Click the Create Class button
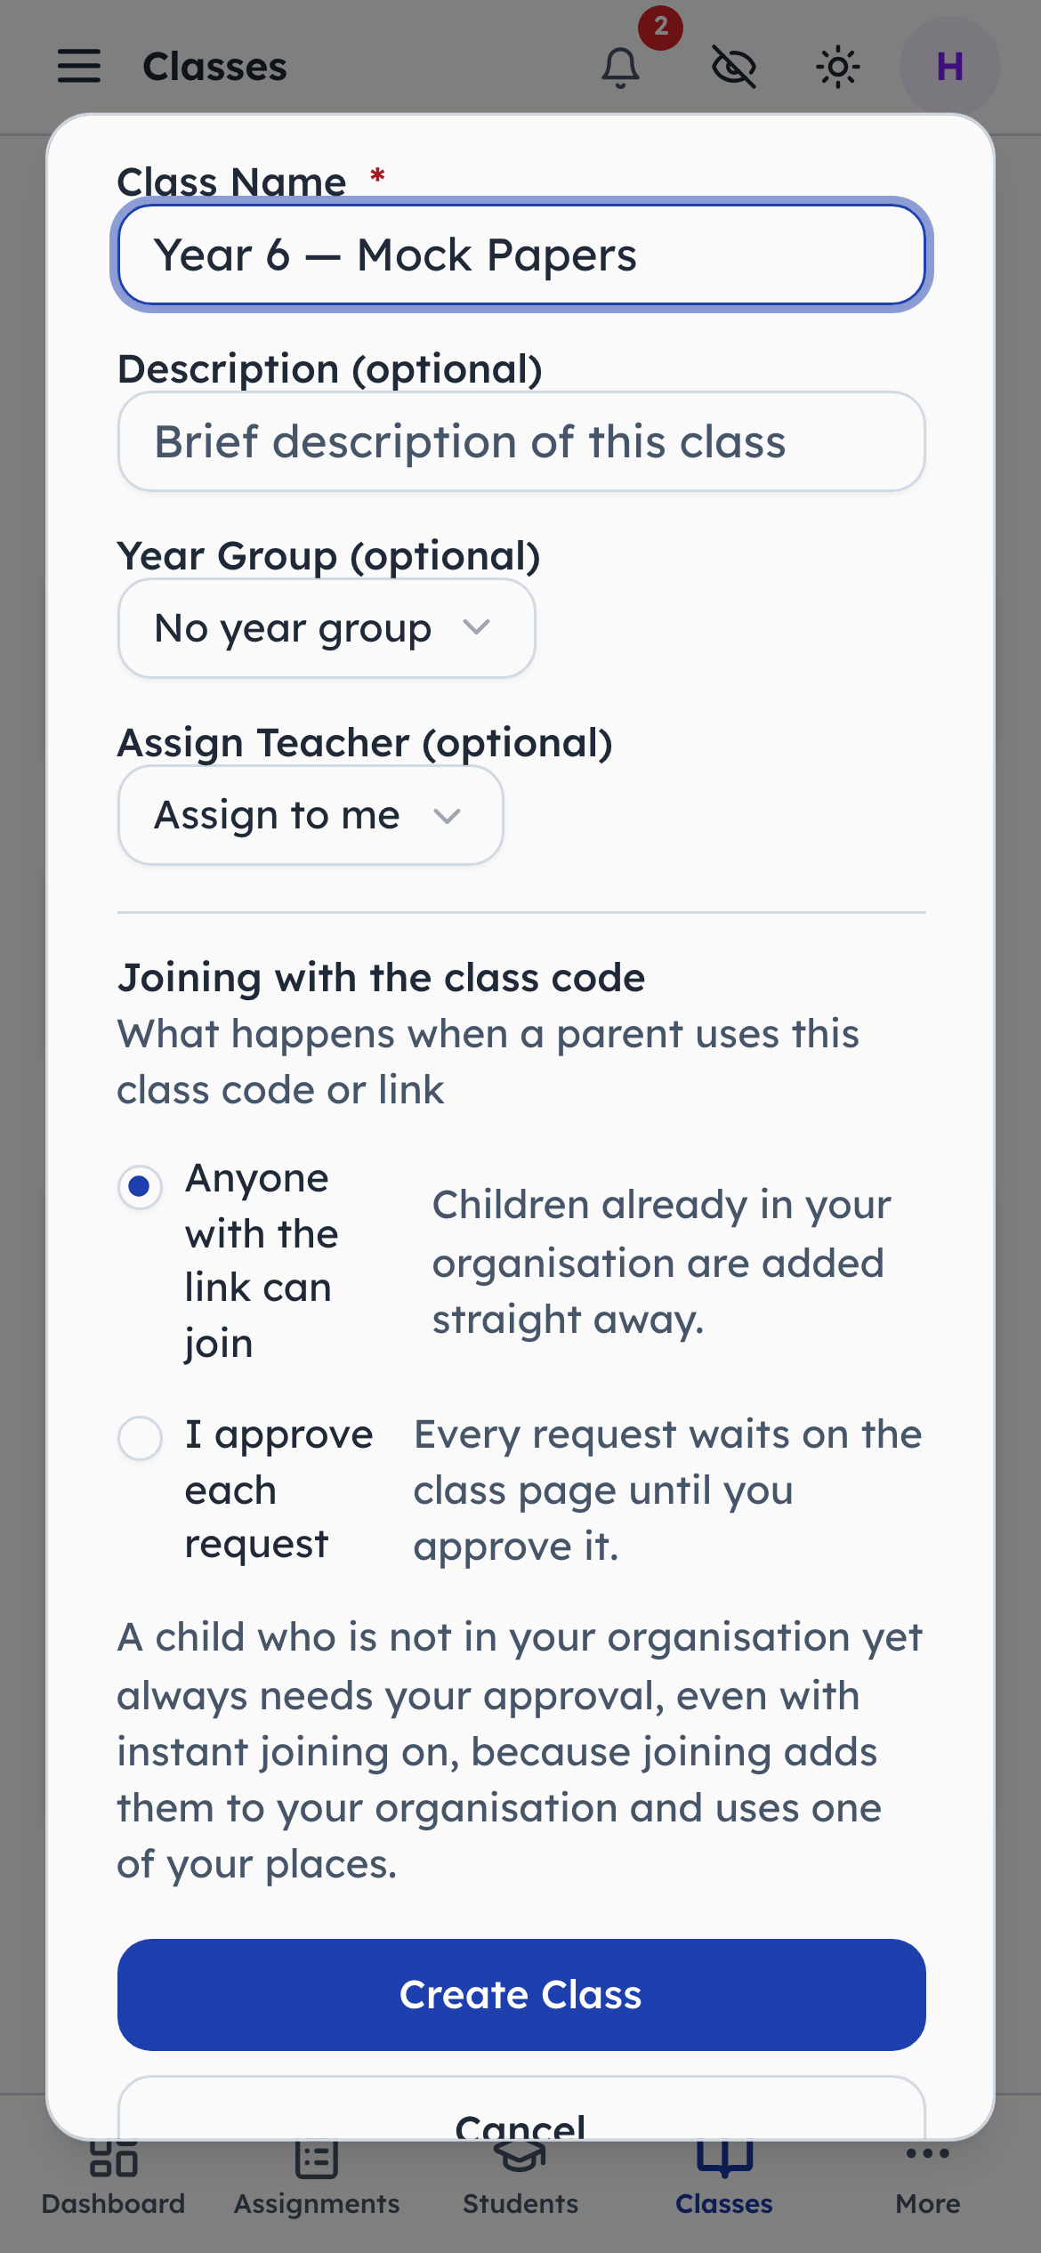 521,1995
